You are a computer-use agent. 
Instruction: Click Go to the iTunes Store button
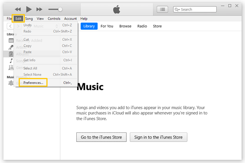[x=101, y=137]
